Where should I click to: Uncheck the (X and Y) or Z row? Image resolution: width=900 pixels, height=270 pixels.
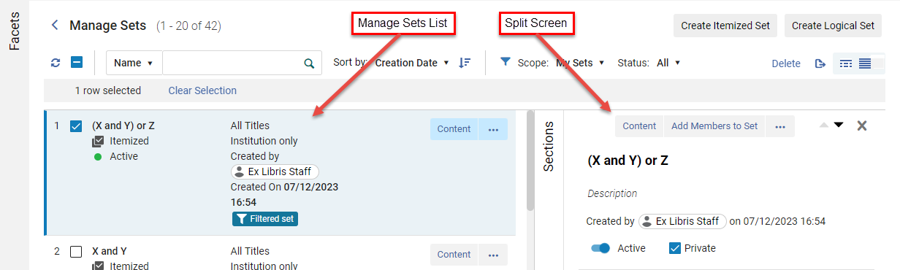(x=76, y=126)
